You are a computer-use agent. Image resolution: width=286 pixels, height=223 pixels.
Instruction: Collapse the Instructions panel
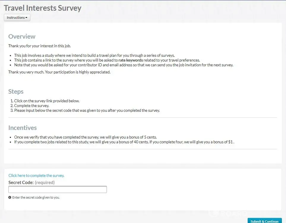pyautogui.click(x=17, y=18)
